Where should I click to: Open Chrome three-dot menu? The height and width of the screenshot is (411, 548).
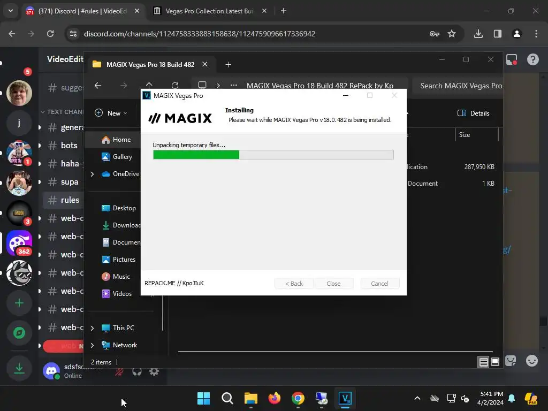tap(536, 34)
